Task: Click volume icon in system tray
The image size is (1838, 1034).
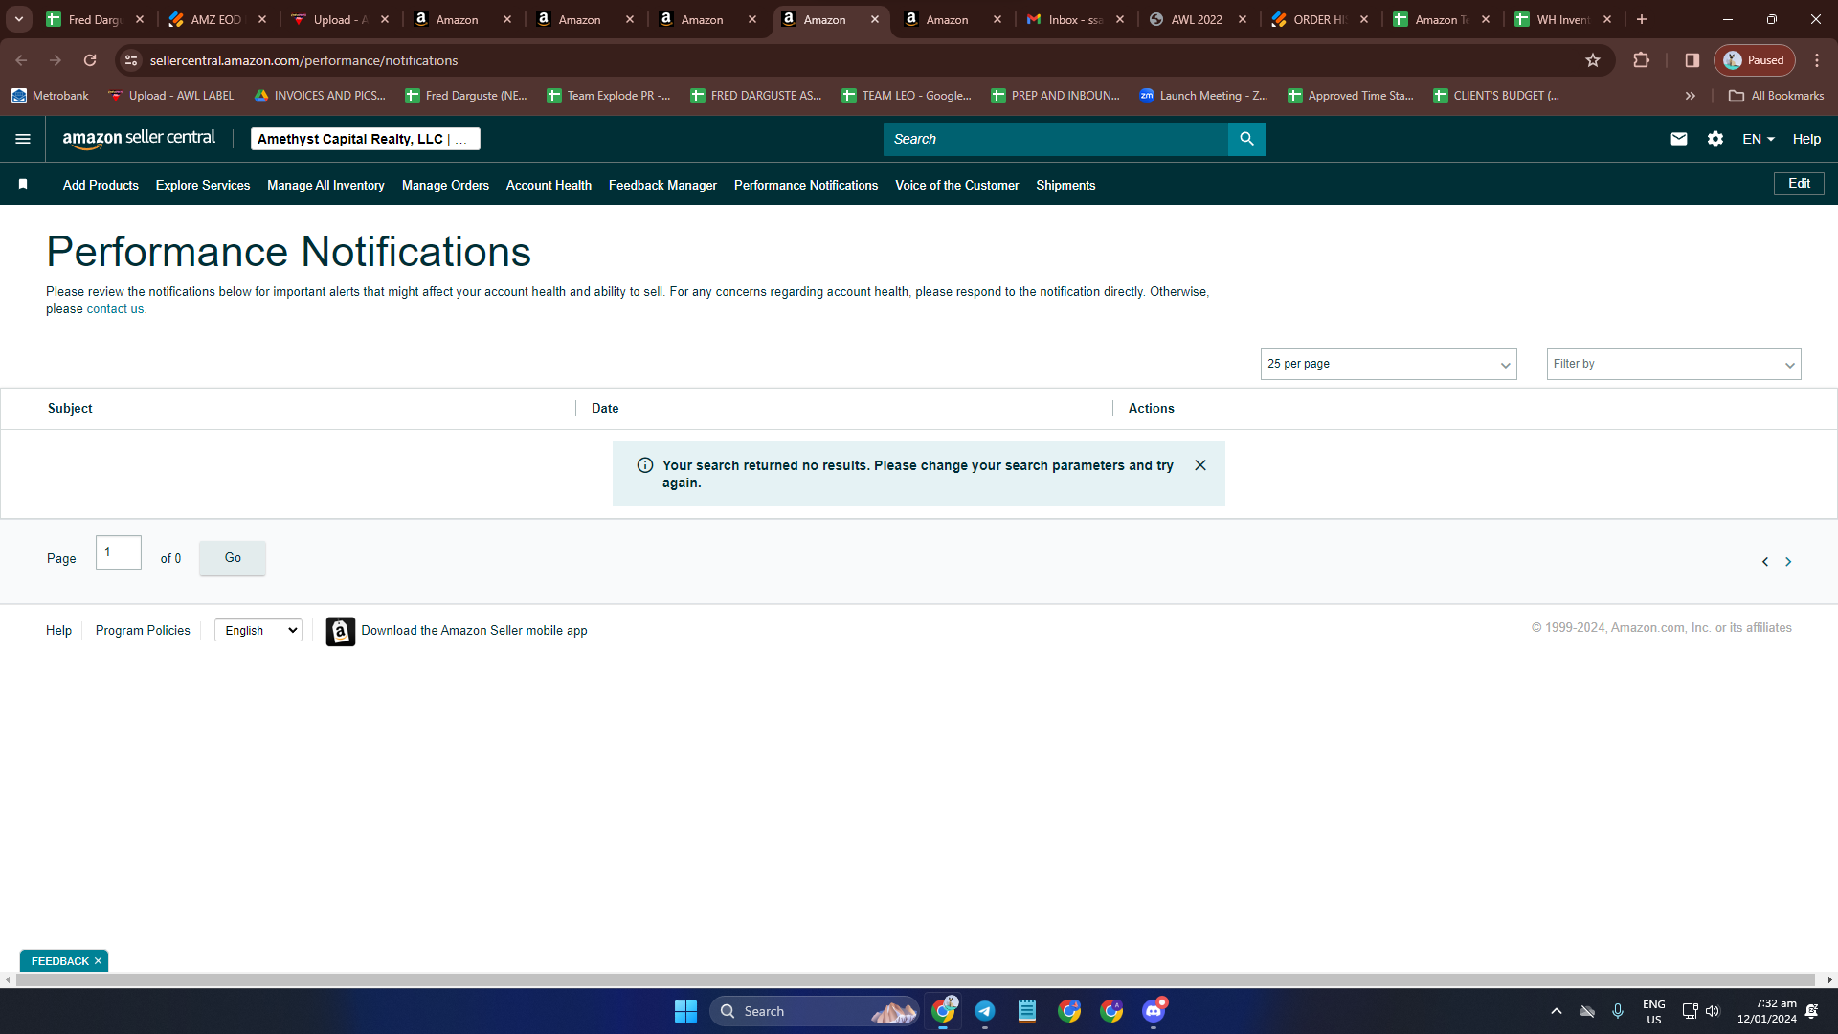Action: (x=1713, y=1011)
